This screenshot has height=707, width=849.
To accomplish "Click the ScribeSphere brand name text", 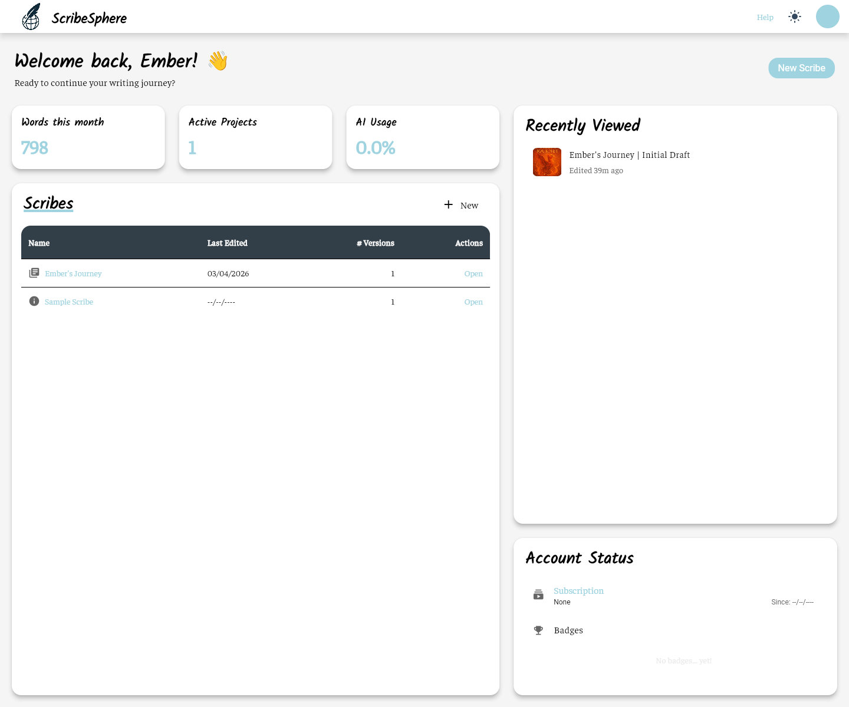I will [x=89, y=18].
